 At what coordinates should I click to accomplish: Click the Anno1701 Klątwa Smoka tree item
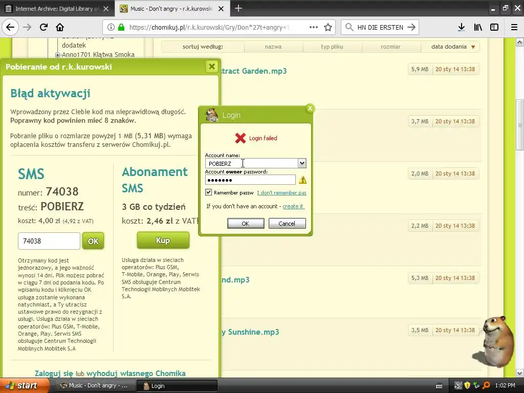point(98,54)
